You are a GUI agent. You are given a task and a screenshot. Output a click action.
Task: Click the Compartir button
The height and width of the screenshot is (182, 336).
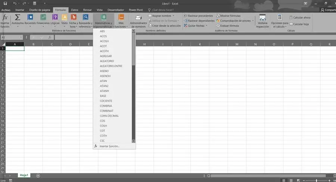[x=328, y=10]
